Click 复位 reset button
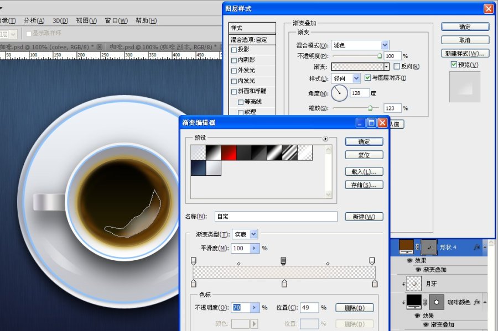This screenshot has width=498, height=331. (364, 155)
